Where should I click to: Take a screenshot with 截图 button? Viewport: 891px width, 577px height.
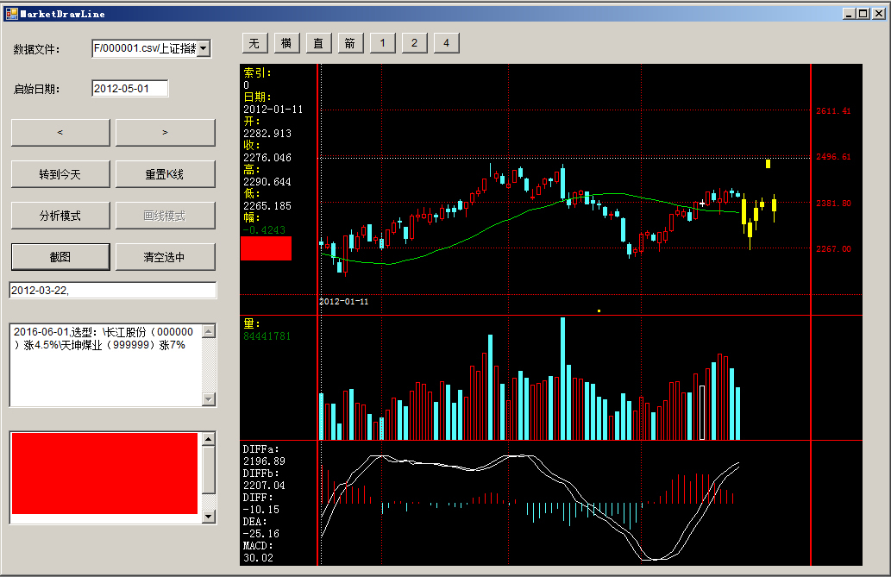pyautogui.click(x=60, y=257)
